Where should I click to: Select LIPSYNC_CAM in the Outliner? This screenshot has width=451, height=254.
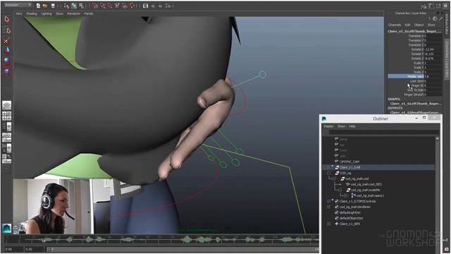point(350,162)
